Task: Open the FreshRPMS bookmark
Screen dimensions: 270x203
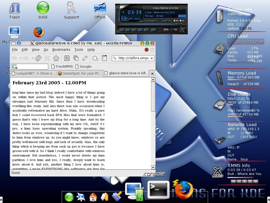Action: [64, 67]
